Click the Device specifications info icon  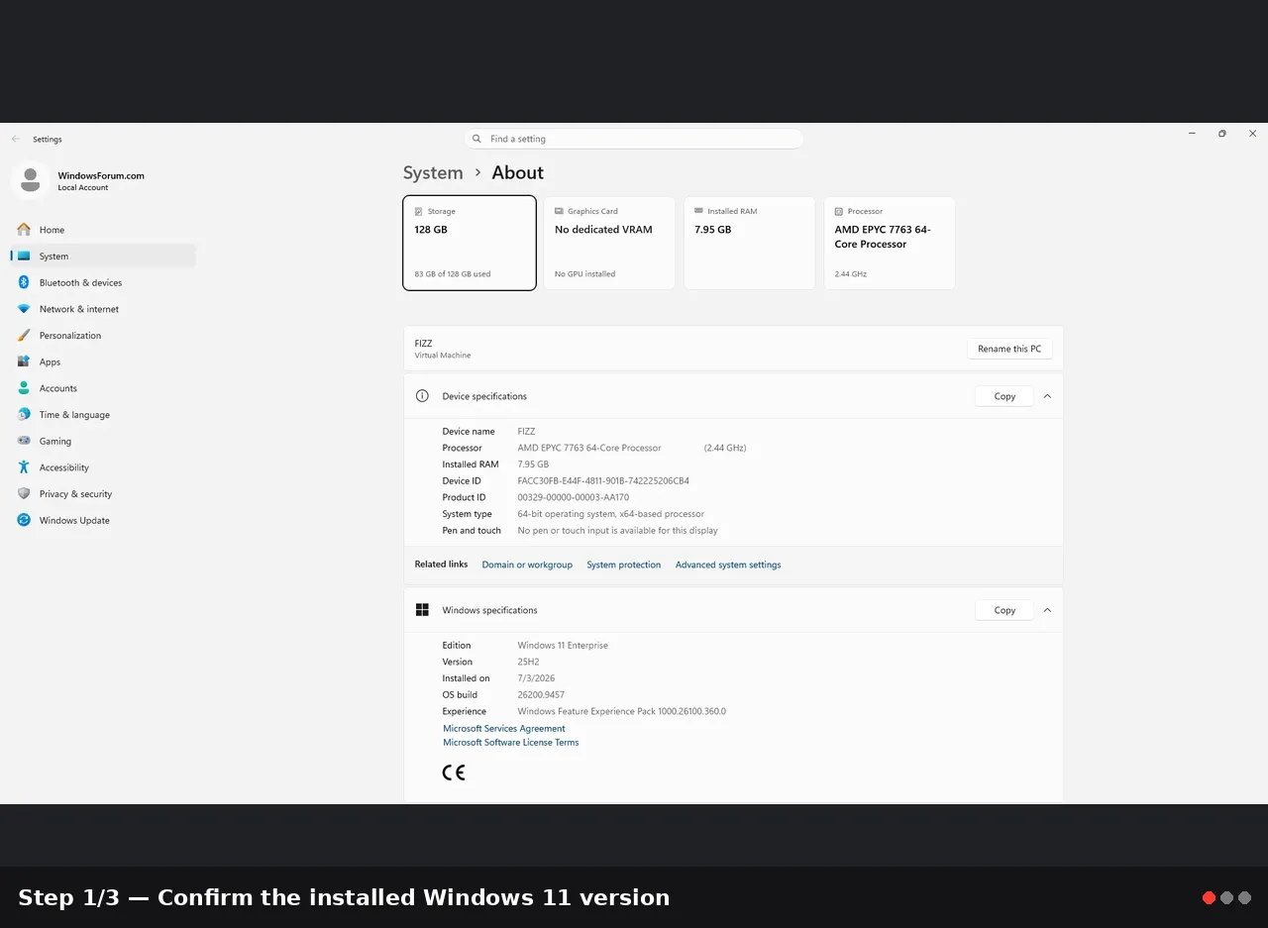tap(422, 396)
